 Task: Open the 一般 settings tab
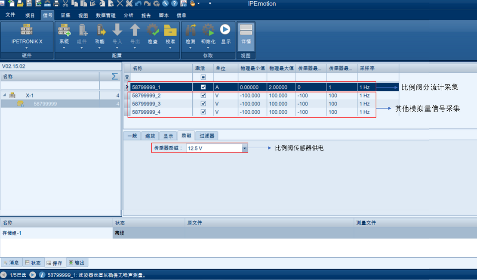point(132,136)
